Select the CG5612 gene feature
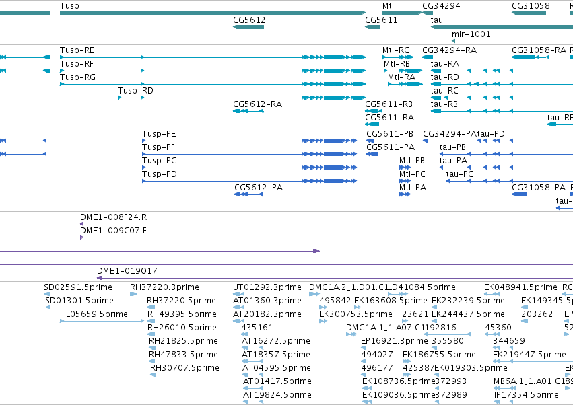Viewport: 573px width, 405px height. [x=248, y=27]
